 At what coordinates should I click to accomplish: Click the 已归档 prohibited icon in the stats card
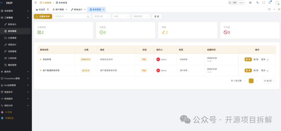[x=226, y=32]
